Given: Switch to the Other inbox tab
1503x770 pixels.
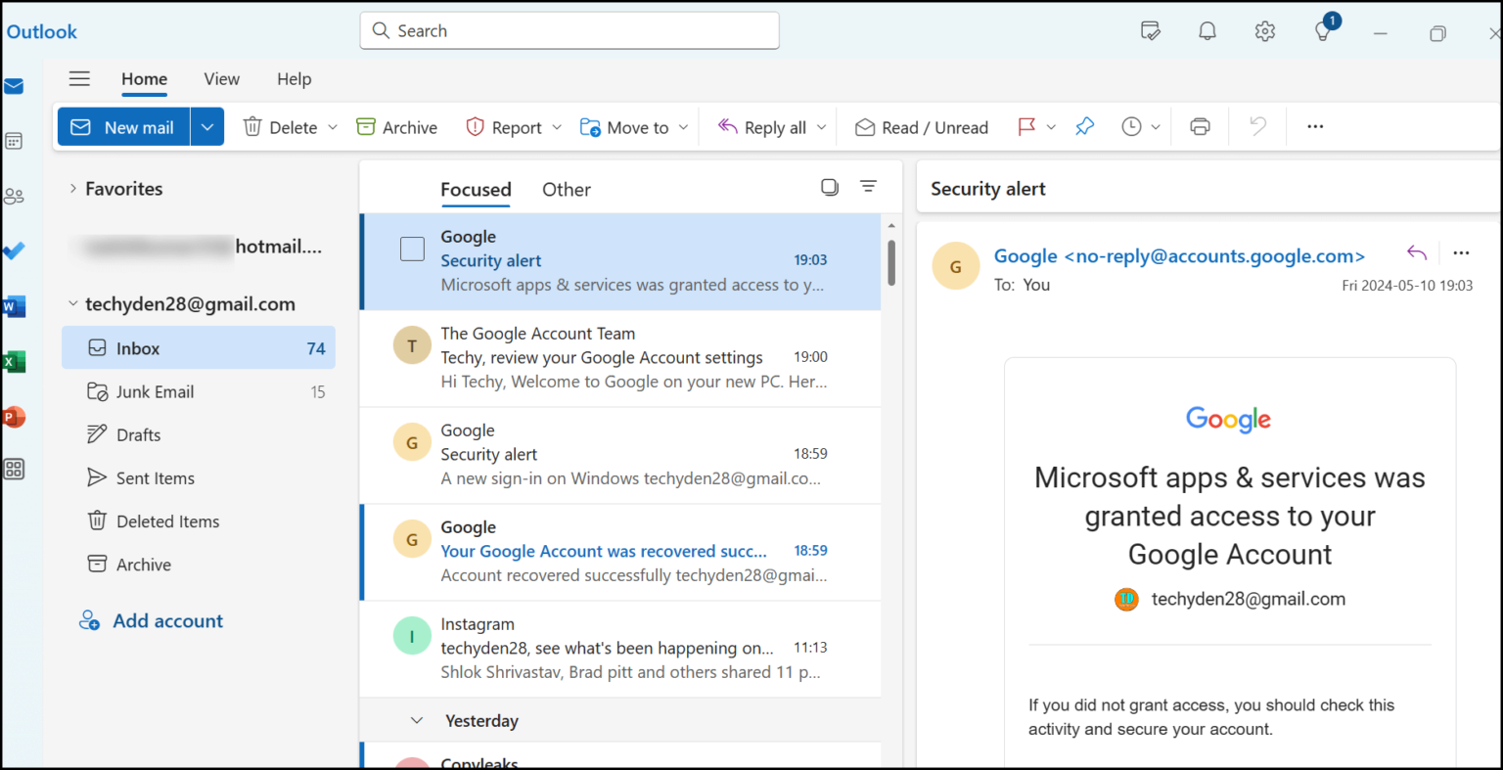Looking at the screenshot, I should click(x=566, y=189).
